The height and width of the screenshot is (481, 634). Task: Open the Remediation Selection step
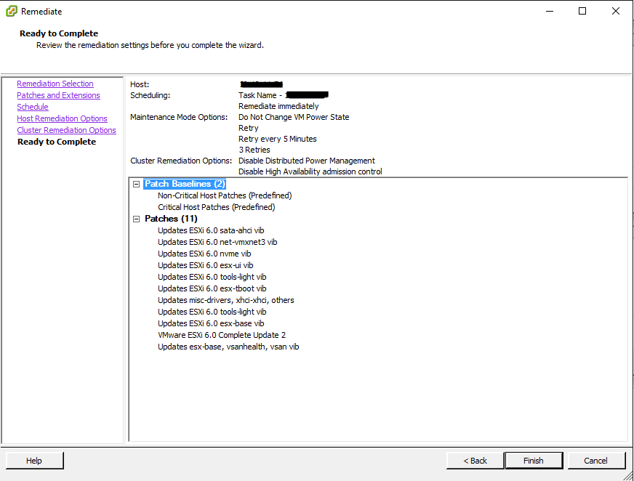(x=55, y=84)
